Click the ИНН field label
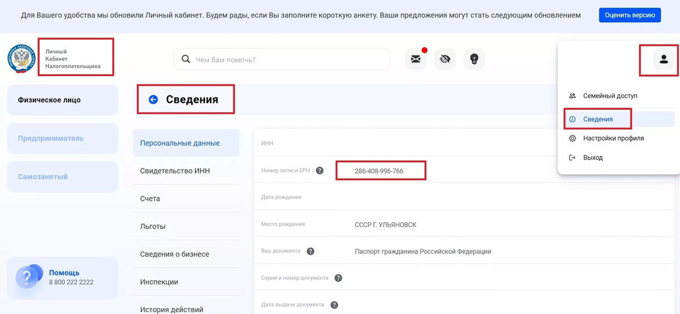Viewport: 680px width, 314px height. click(267, 143)
